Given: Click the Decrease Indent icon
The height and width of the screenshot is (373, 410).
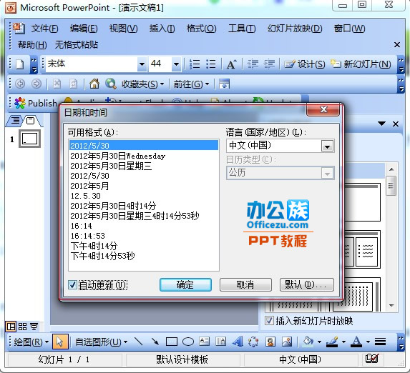Looking at the screenshot, I should [253, 64].
